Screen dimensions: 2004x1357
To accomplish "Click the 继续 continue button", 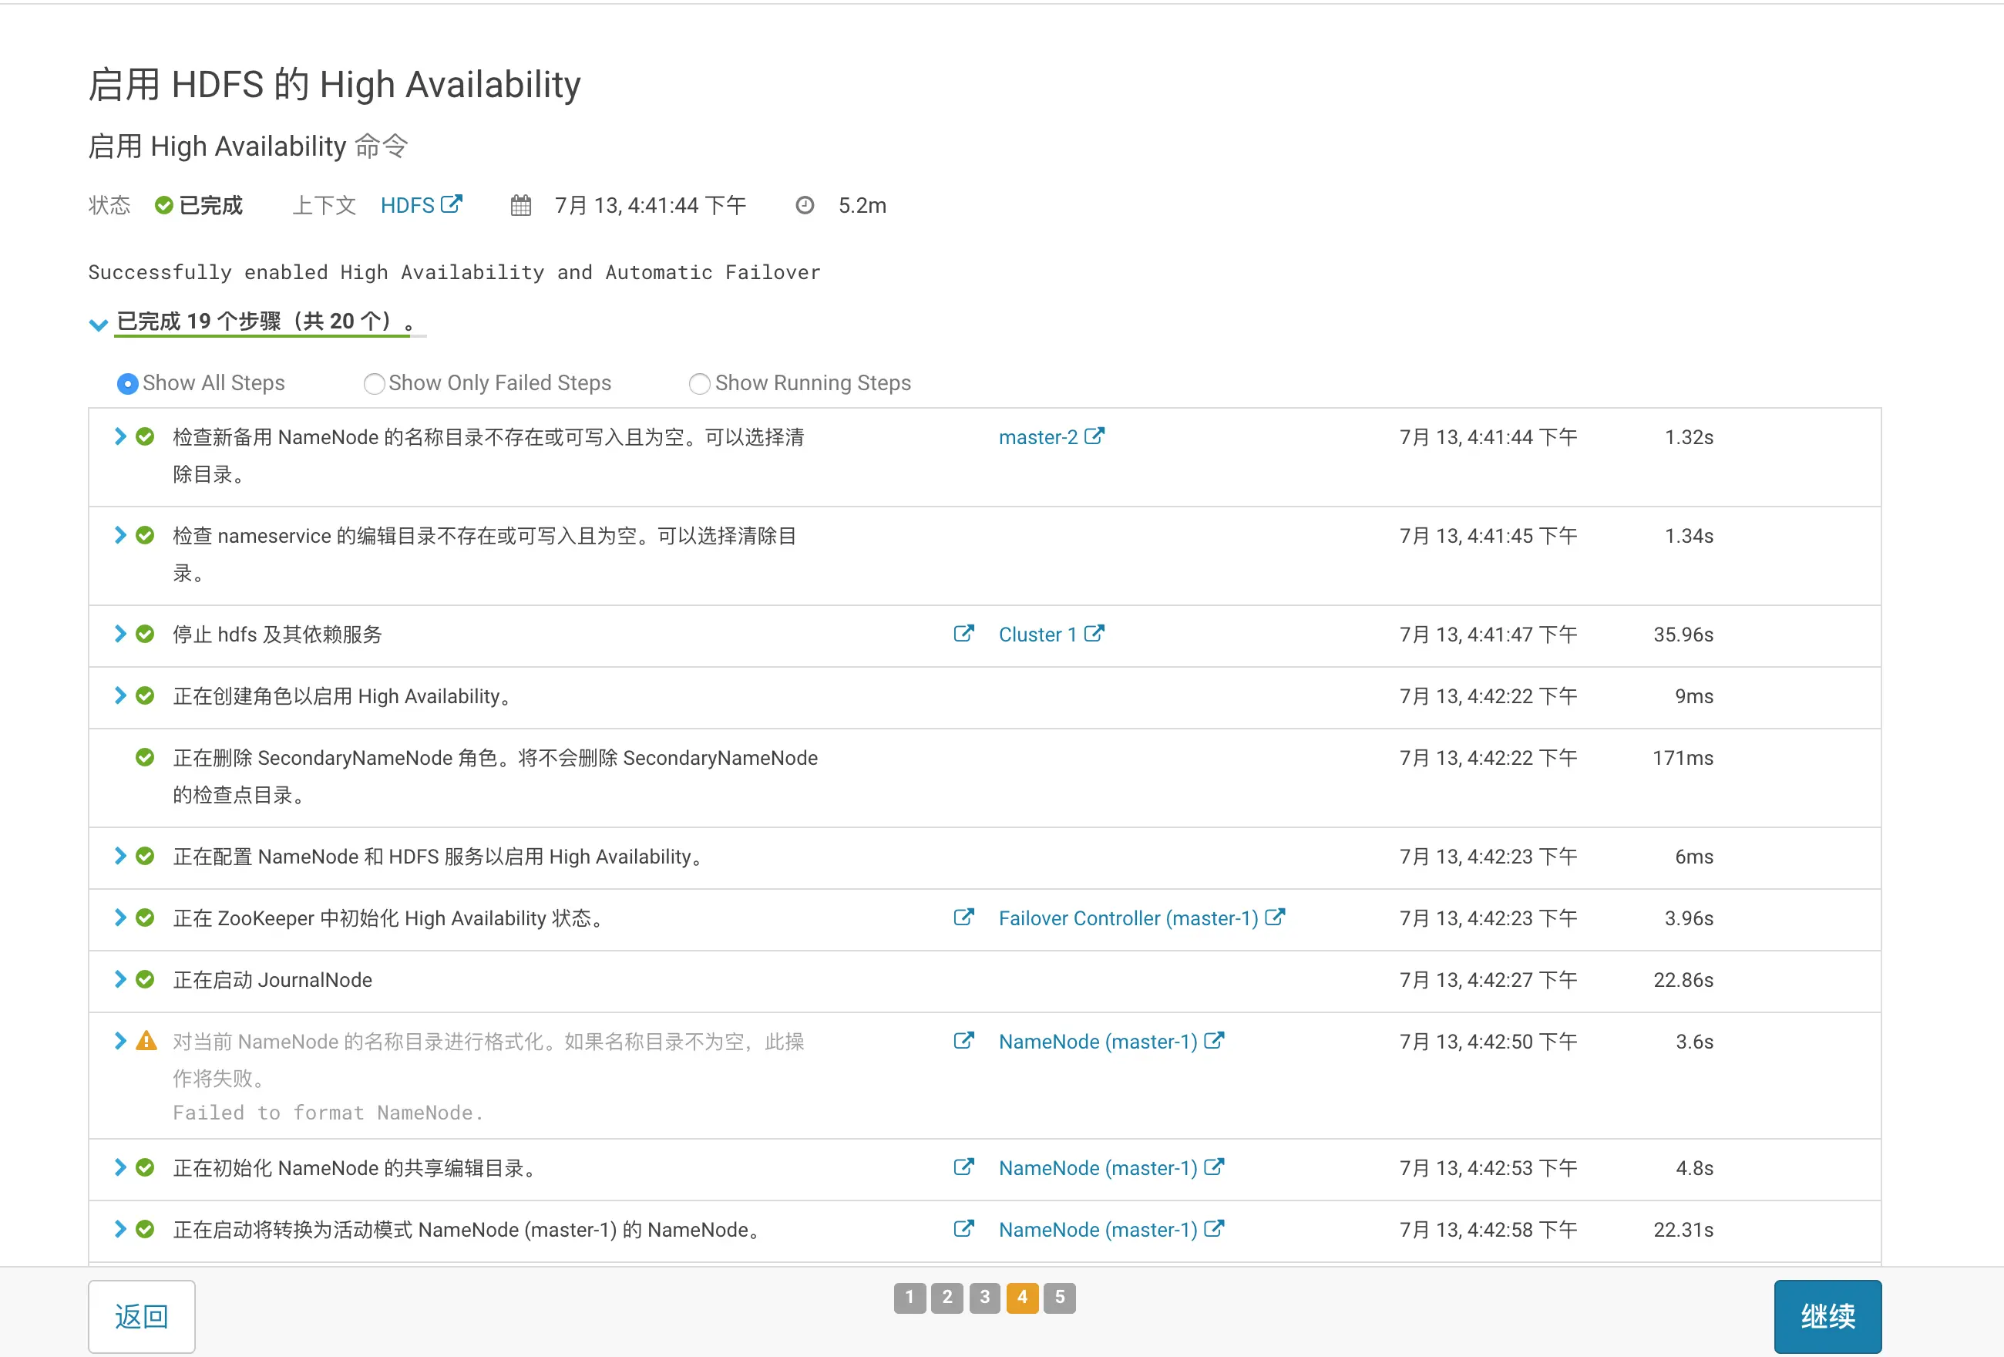I will click(1827, 1315).
